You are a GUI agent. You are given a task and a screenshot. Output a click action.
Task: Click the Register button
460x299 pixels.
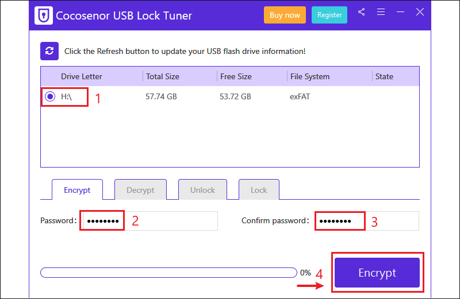[x=329, y=15]
